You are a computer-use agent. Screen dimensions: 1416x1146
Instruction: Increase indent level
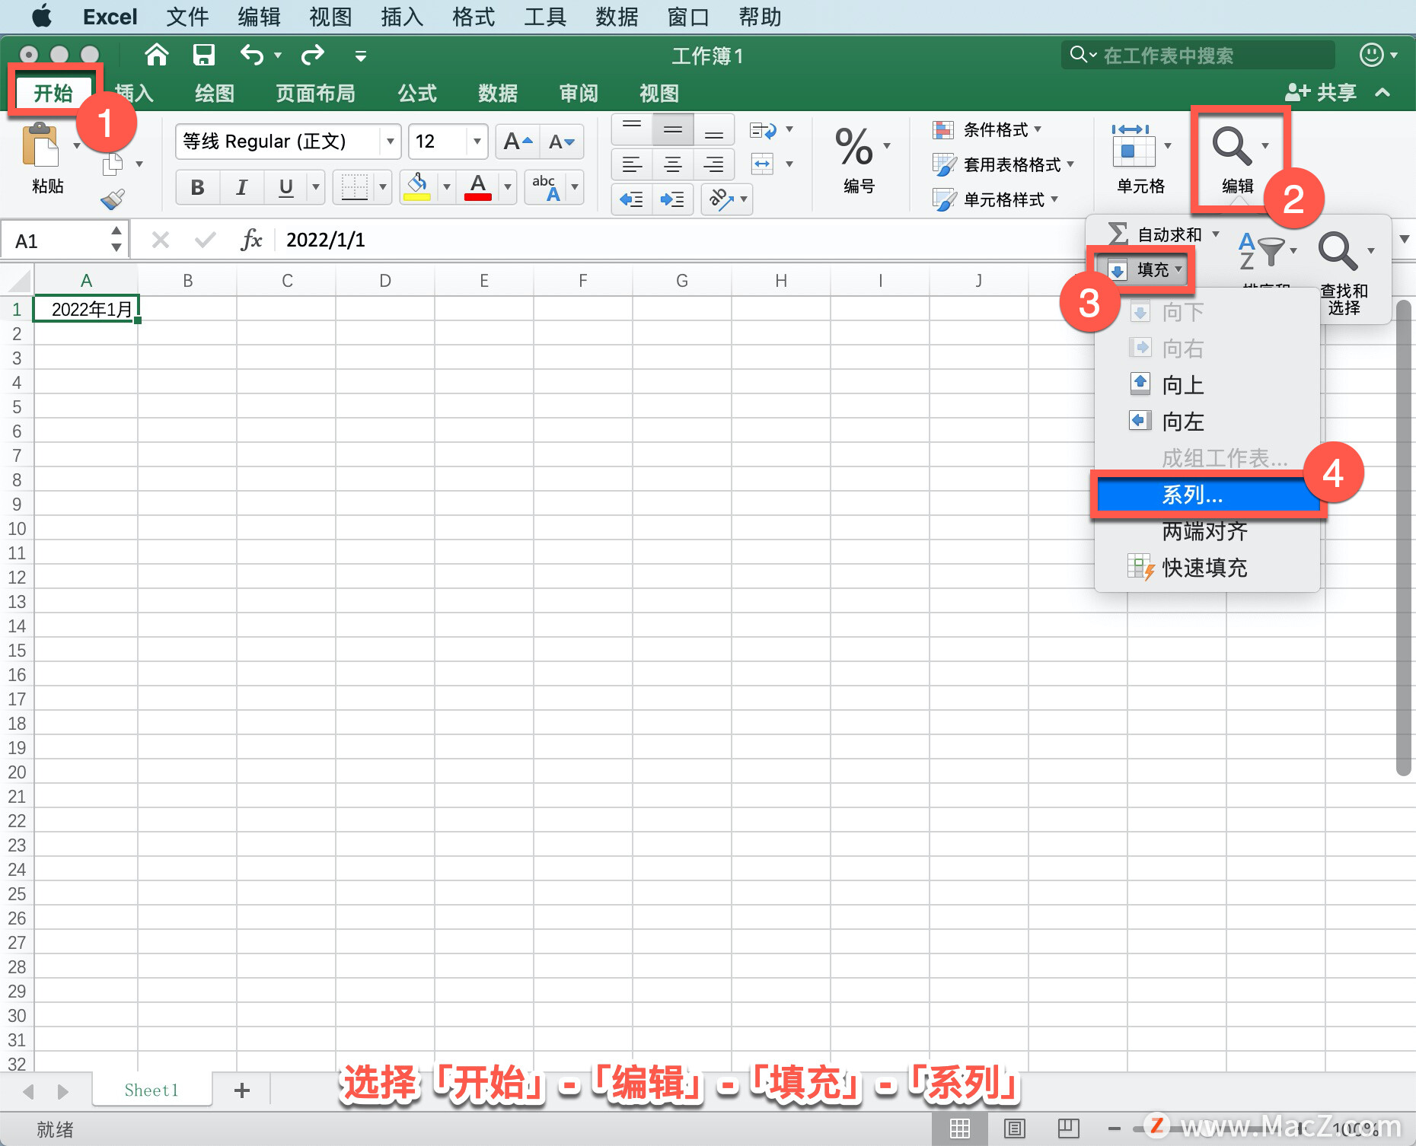(x=673, y=199)
